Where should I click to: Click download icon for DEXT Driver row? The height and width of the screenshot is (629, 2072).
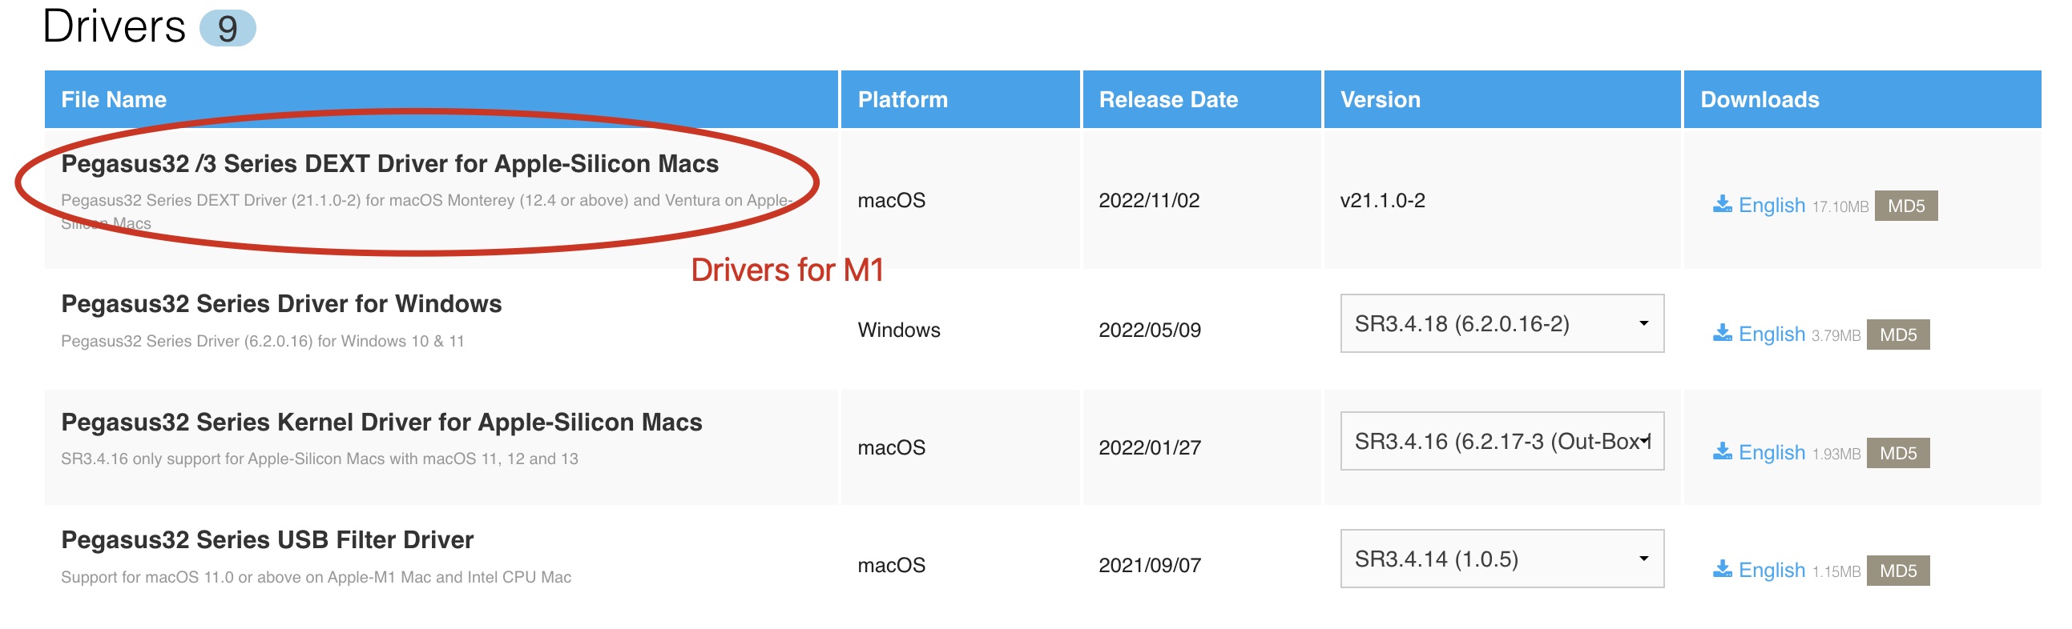click(x=1722, y=205)
